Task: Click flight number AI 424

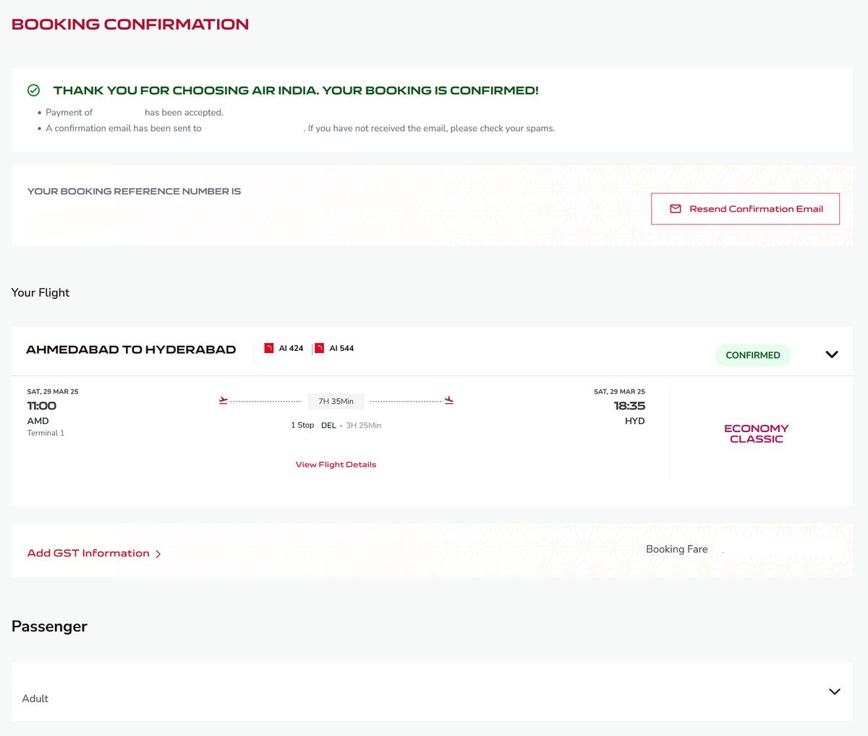Action: tap(292, 348)
